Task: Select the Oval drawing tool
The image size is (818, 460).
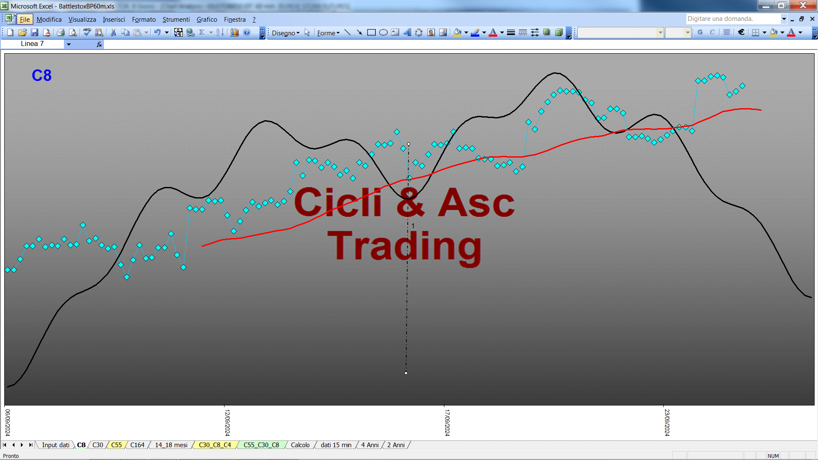Action: point(383,32)
